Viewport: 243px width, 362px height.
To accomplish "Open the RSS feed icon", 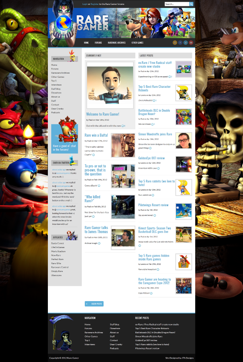I will coord(175,43).
